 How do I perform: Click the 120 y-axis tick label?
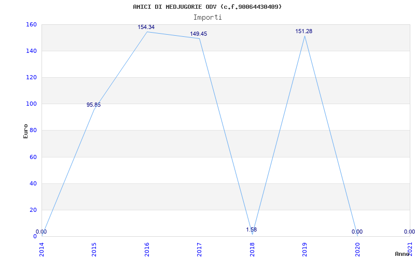coord(31,77)
